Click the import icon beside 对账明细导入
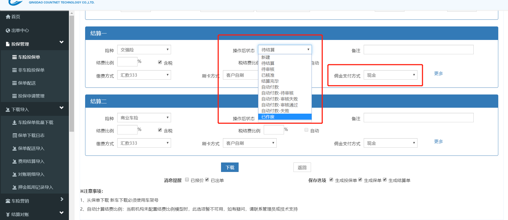This screenshot has height=220, width=508. coord(15,174)
